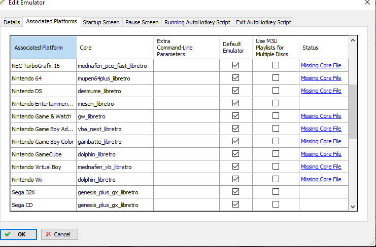The height and width of the screenshot is (247, 376).
Task: Enable M3U Playlists for Sega CD
Action: click(276, 204)
